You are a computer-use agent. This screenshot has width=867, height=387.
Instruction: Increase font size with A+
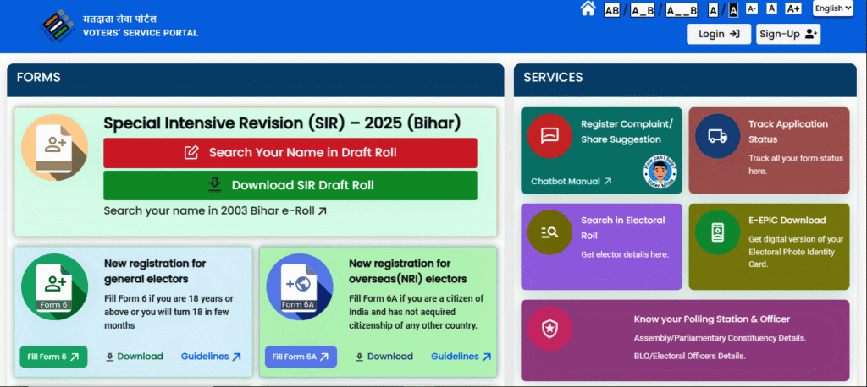792,8
